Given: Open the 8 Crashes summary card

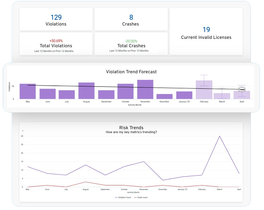Looking at the screenshot, I should click(131, 19).
